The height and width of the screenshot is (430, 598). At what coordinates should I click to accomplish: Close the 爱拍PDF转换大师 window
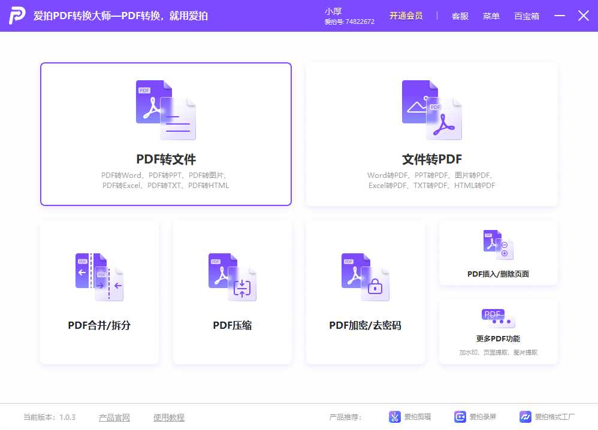click(584, 16)
